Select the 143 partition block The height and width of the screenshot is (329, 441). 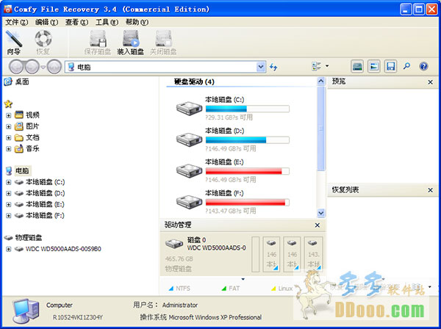point(314,254)
